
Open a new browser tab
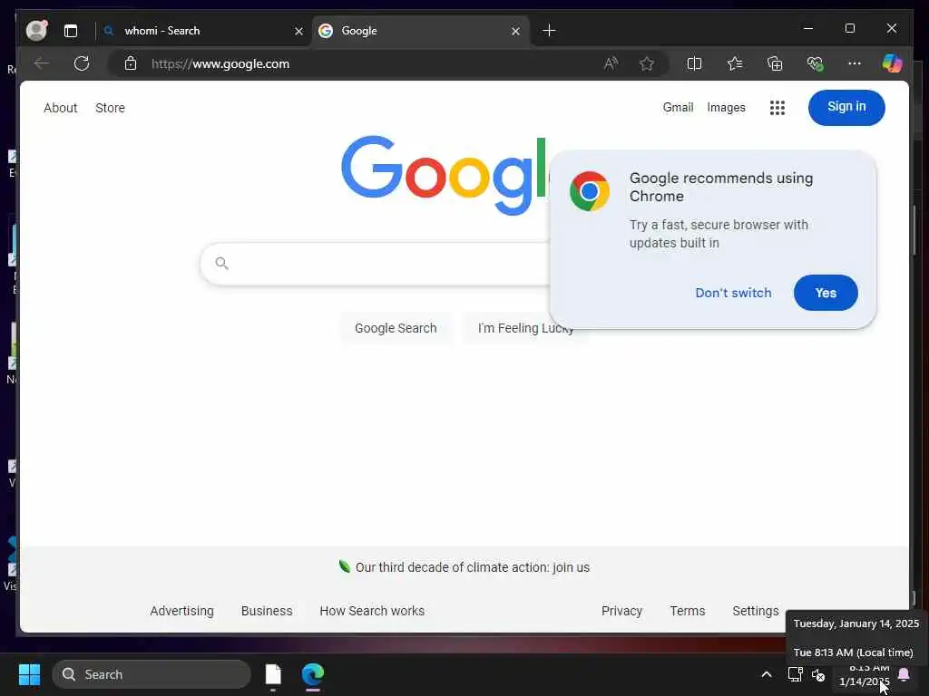click(549, 31)
